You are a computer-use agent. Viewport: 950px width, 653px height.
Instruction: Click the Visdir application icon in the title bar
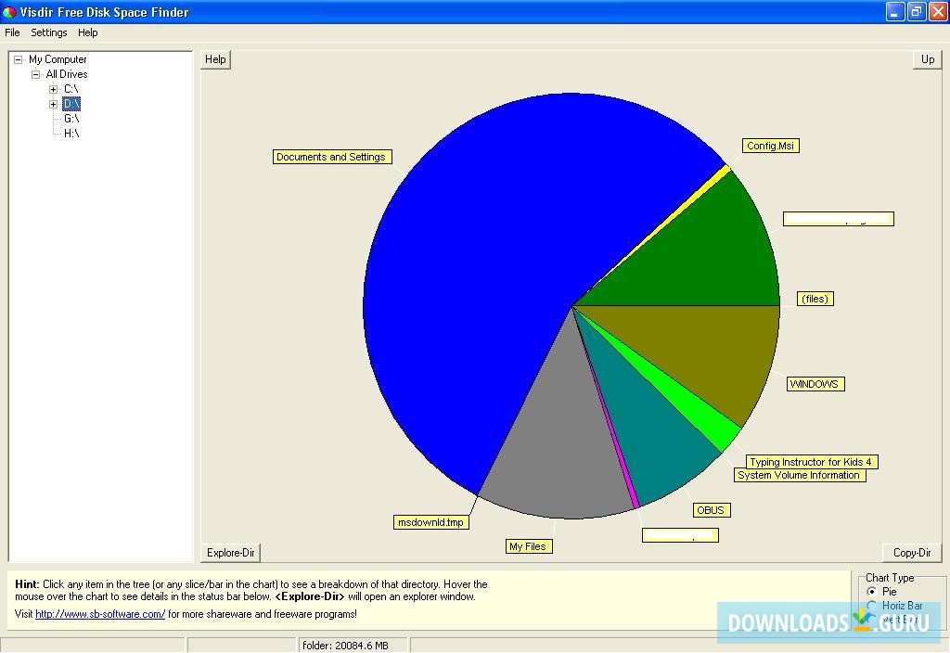[x=9, y=11]
